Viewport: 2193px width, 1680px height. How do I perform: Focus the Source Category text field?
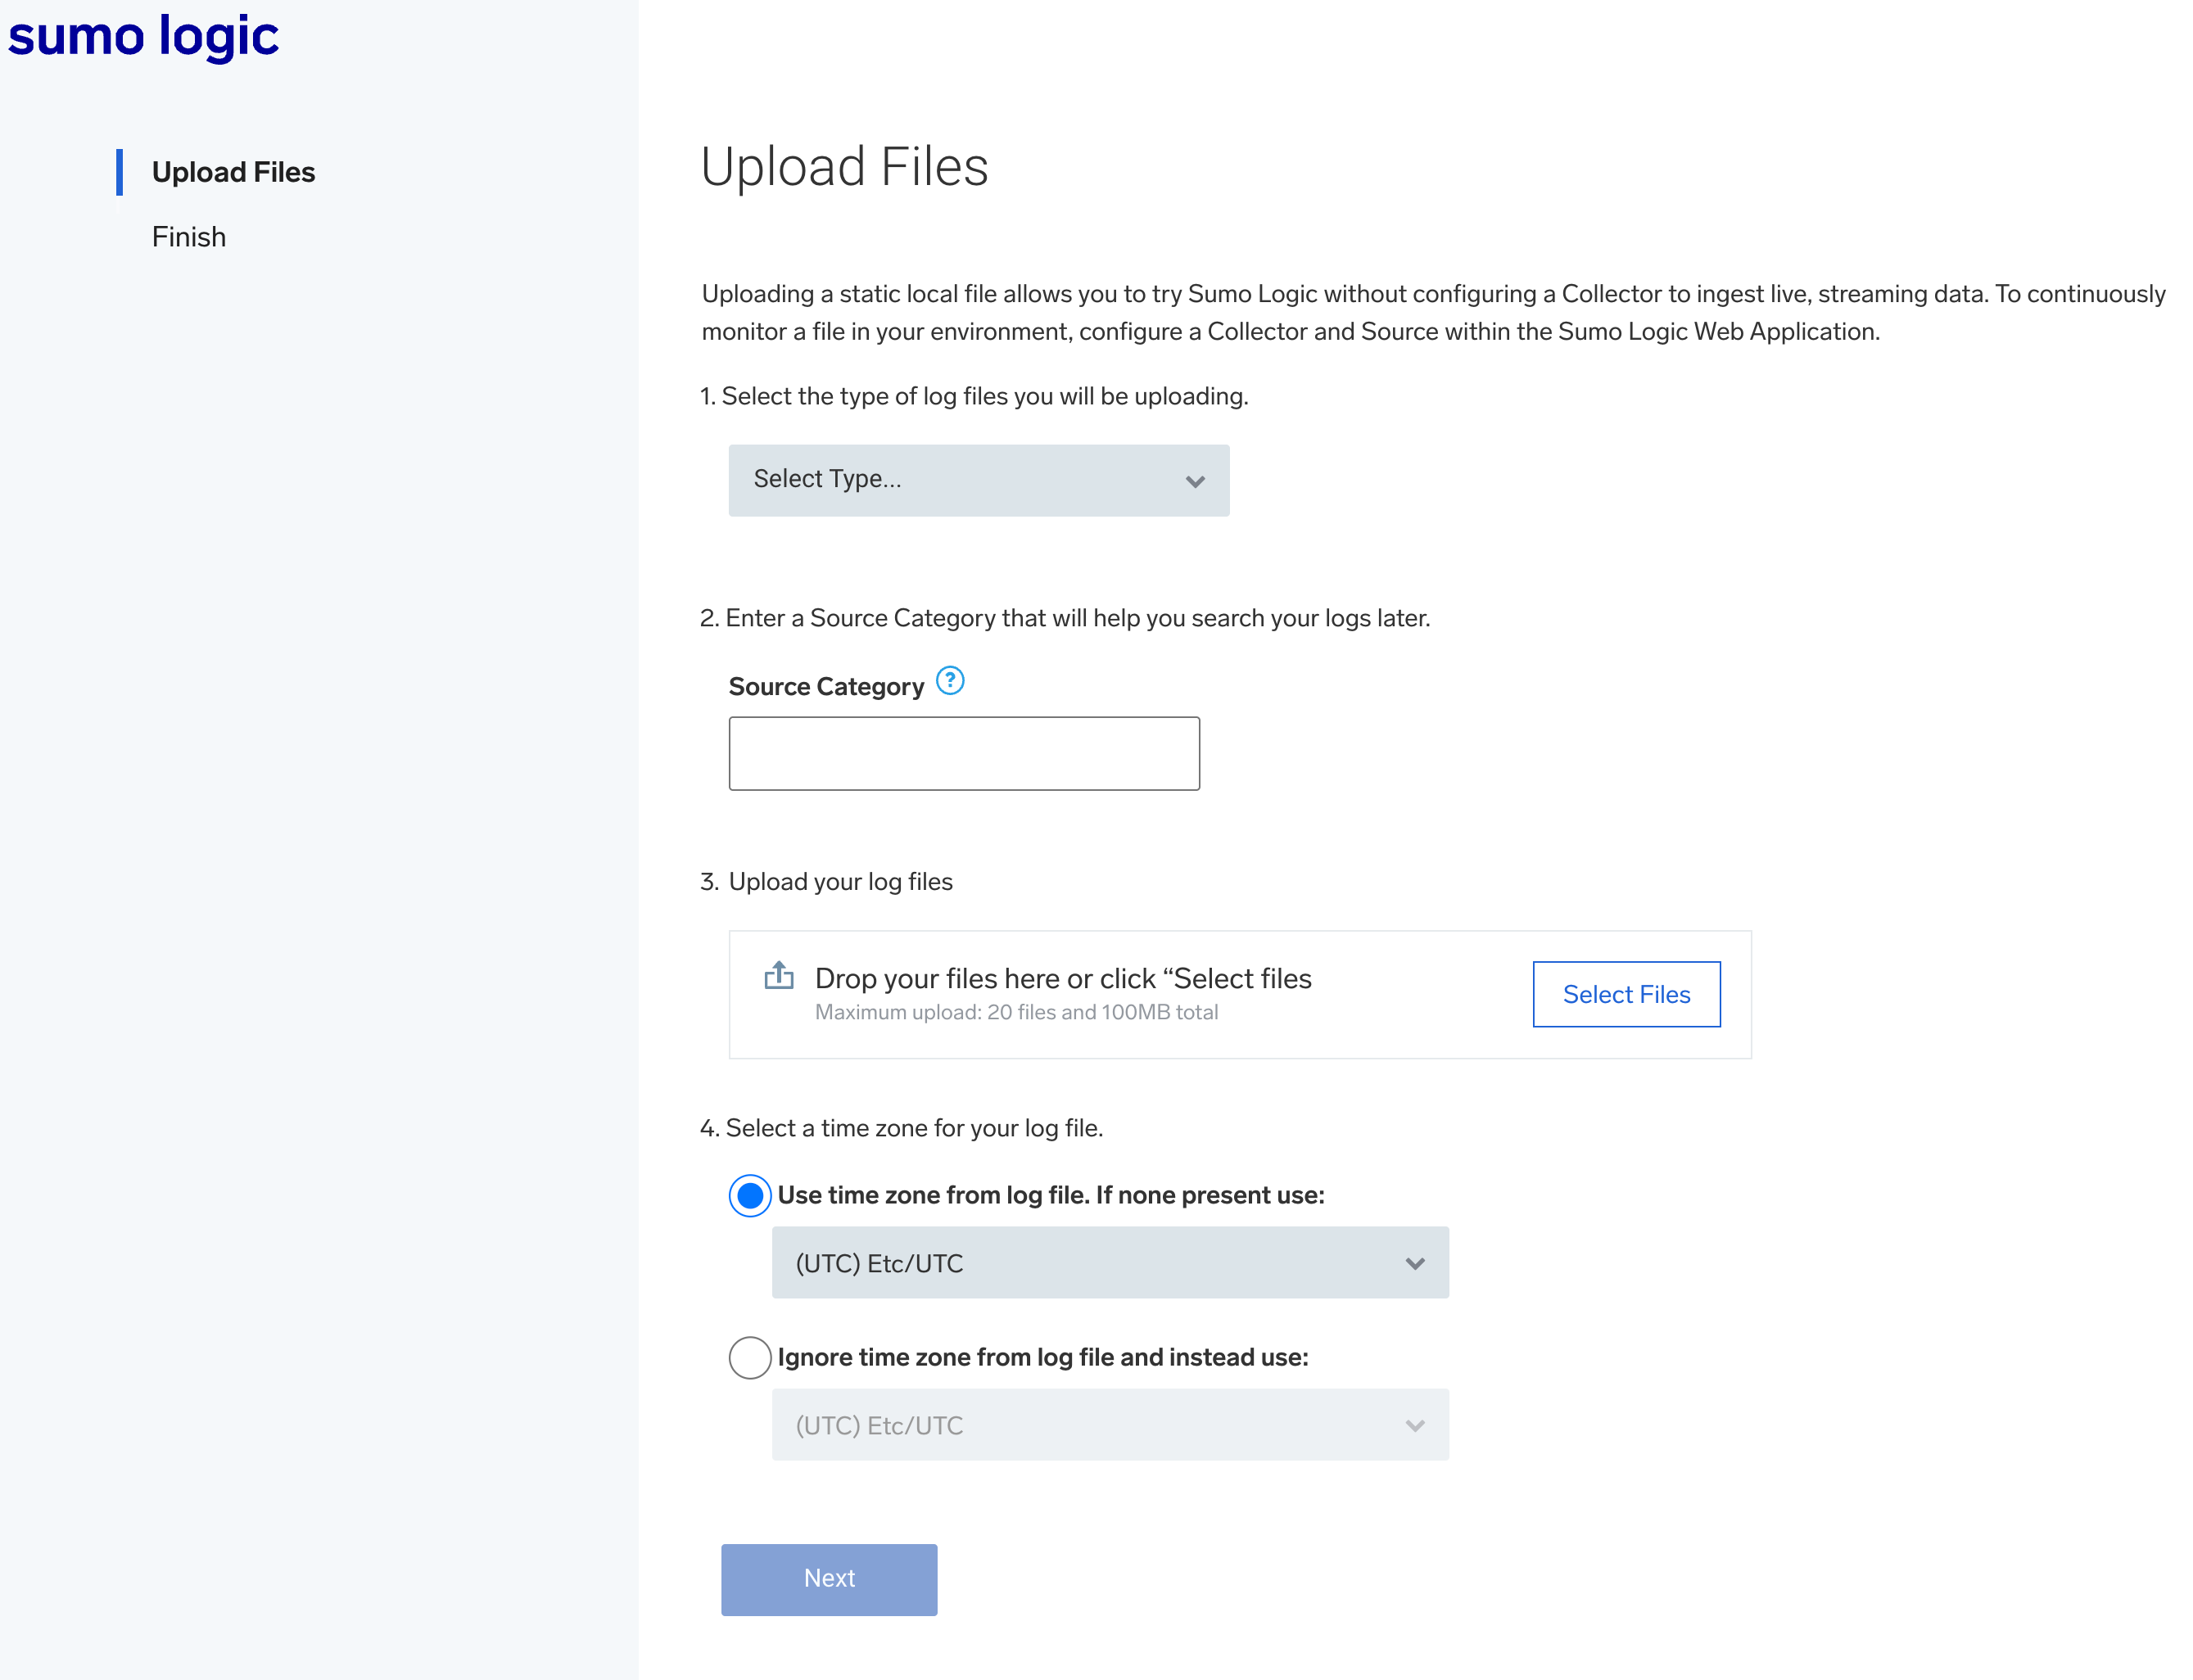click(x=963, y=753)
